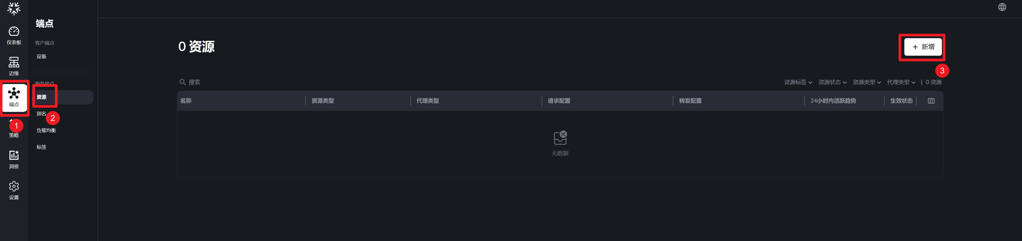Select 设备 in the endpoints menu
This screenshot has width=1022, height=241.
click(x=42, y=56)
